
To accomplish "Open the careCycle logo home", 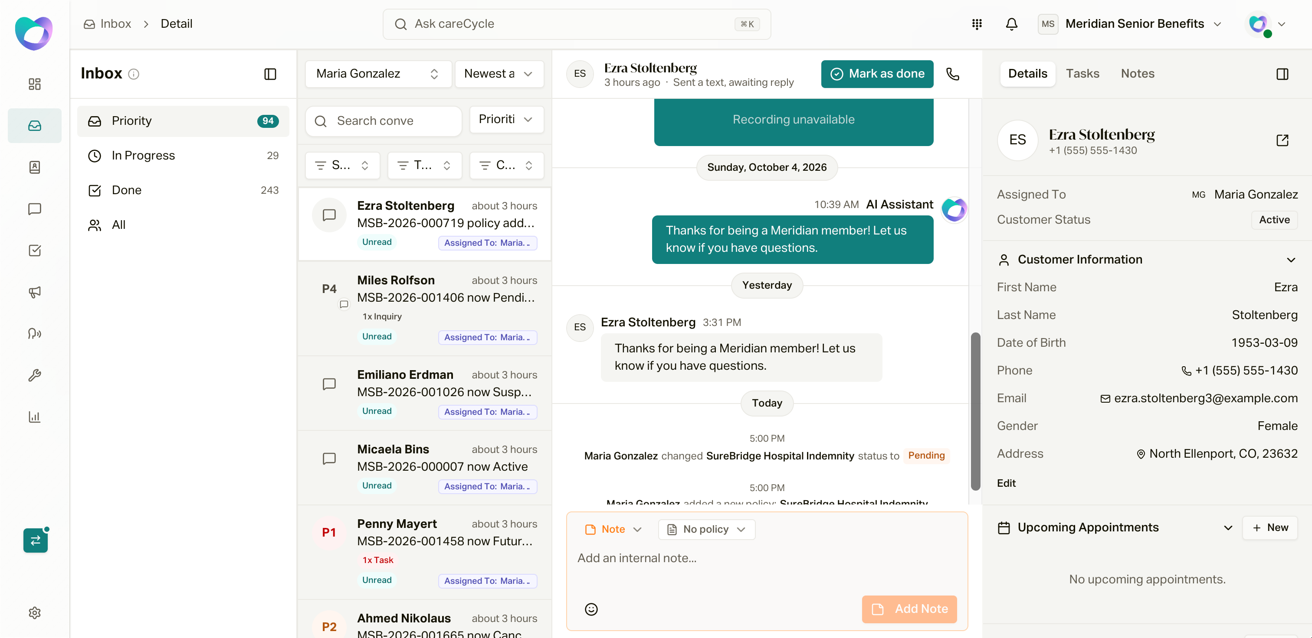I will pos(33,33).
